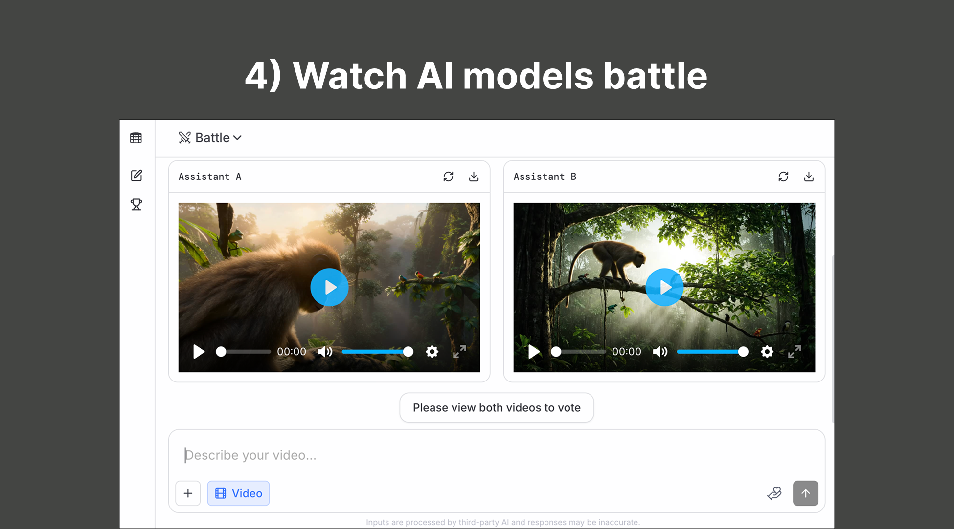The height and width of the screenshot is (529, 954).
Task: Open Assistant B's video settings gear
Action: click(767, 352)
